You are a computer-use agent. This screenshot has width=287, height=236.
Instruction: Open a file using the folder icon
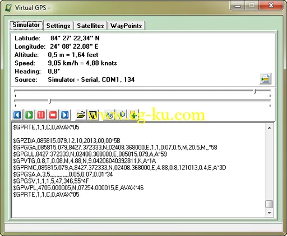[x=81, y=115]
